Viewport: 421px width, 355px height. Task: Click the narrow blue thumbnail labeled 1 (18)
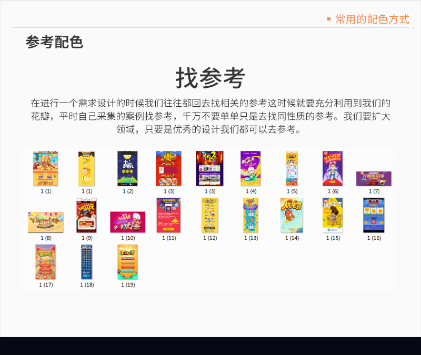87,262
